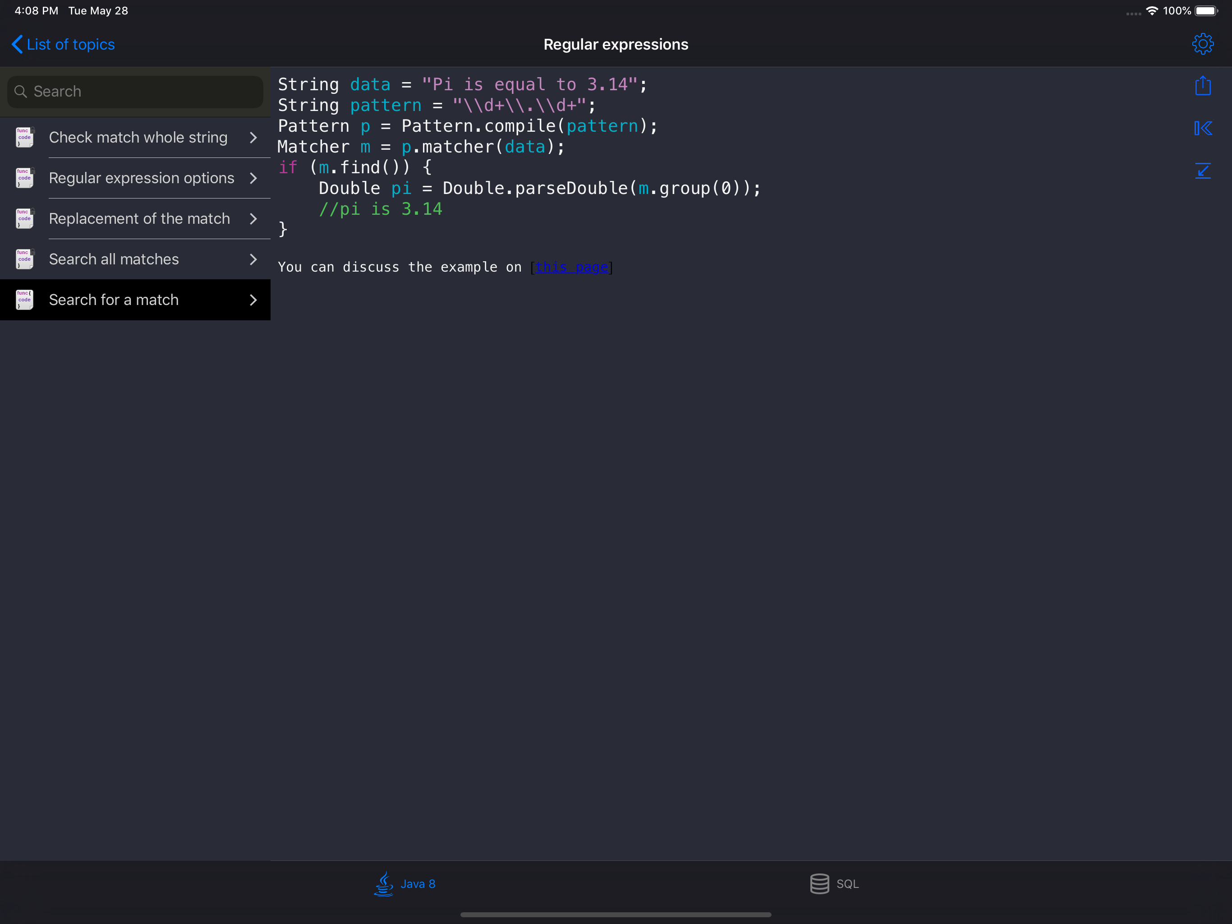This screenshot has width=1232, height=924.
Task: Open the 'this page' discussion link
Action: pos(571,268)
